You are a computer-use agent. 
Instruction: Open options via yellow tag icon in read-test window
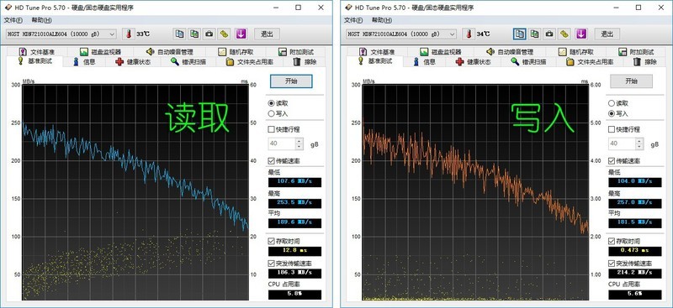pyautogui.click(x=224, y=34)
